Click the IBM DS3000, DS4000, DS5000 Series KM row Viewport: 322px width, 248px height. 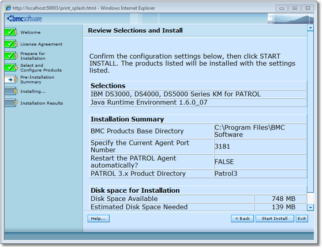(x=198, y=94)
